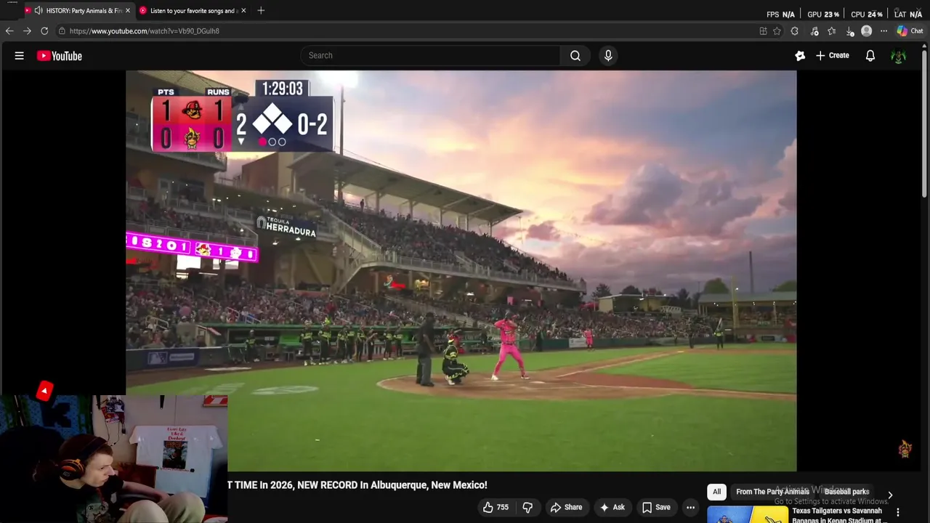The height and width of the screenshot is (523, 930).
Task: Close the Listen to your favorite songs tab
Action: [243, 11]
